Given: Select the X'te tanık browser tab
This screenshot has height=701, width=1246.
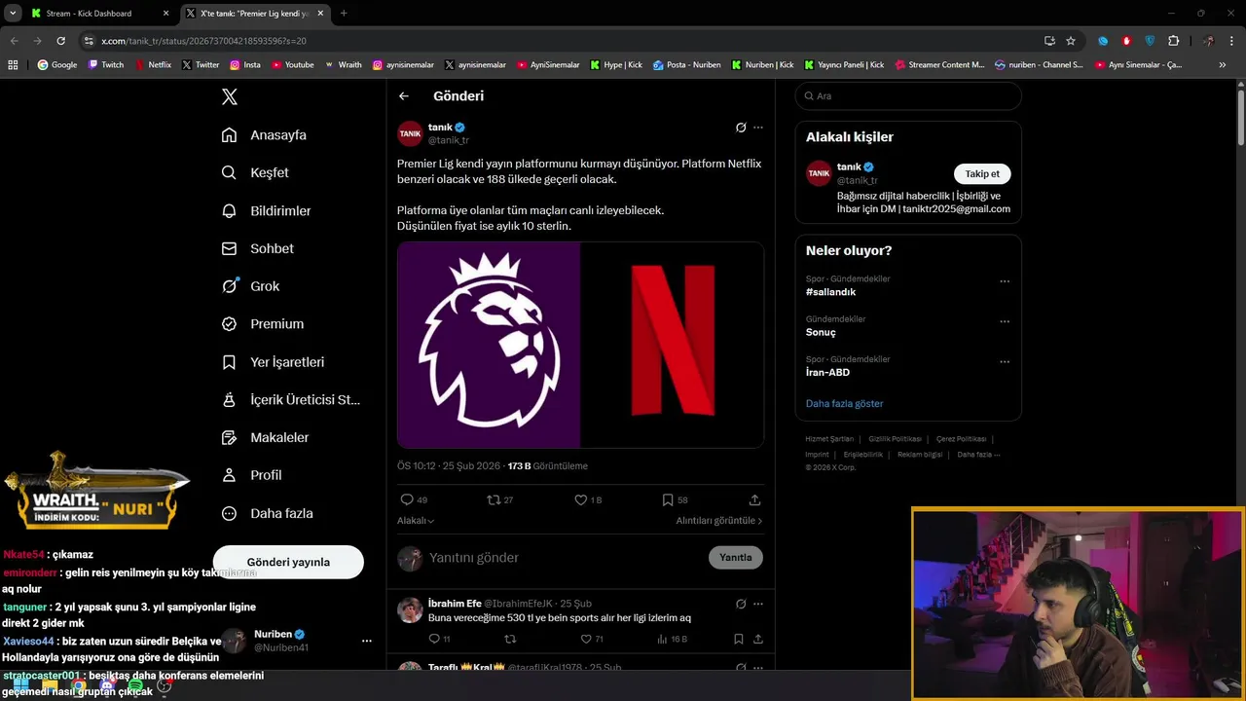Looking at the screenshot, I should 256,14.
